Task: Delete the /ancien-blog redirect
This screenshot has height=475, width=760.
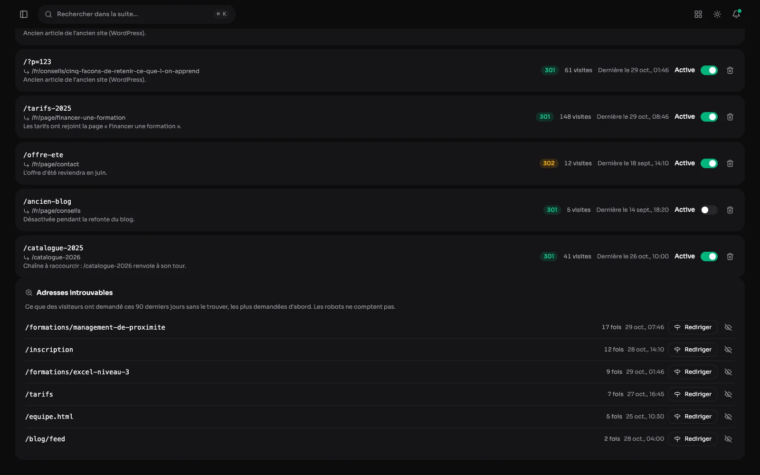Action: (730, 210)
